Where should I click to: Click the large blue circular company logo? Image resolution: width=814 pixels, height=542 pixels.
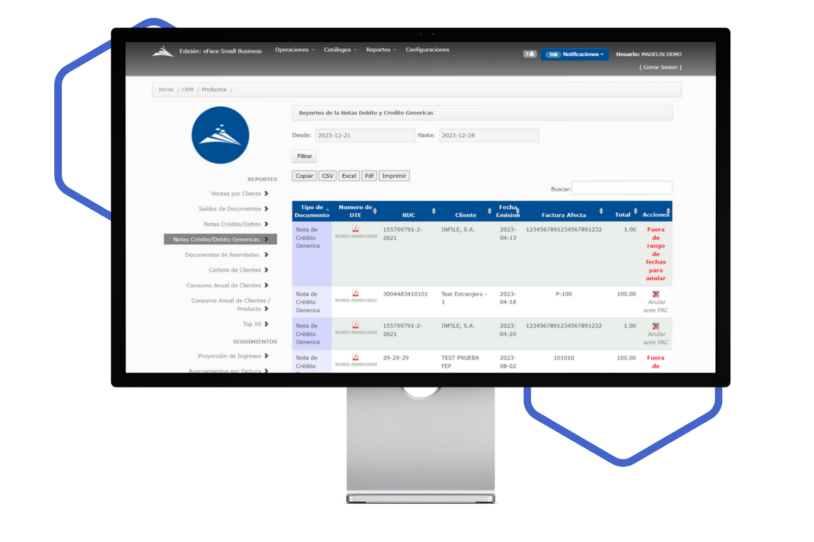pyautogui.click(x=220, y=135)
